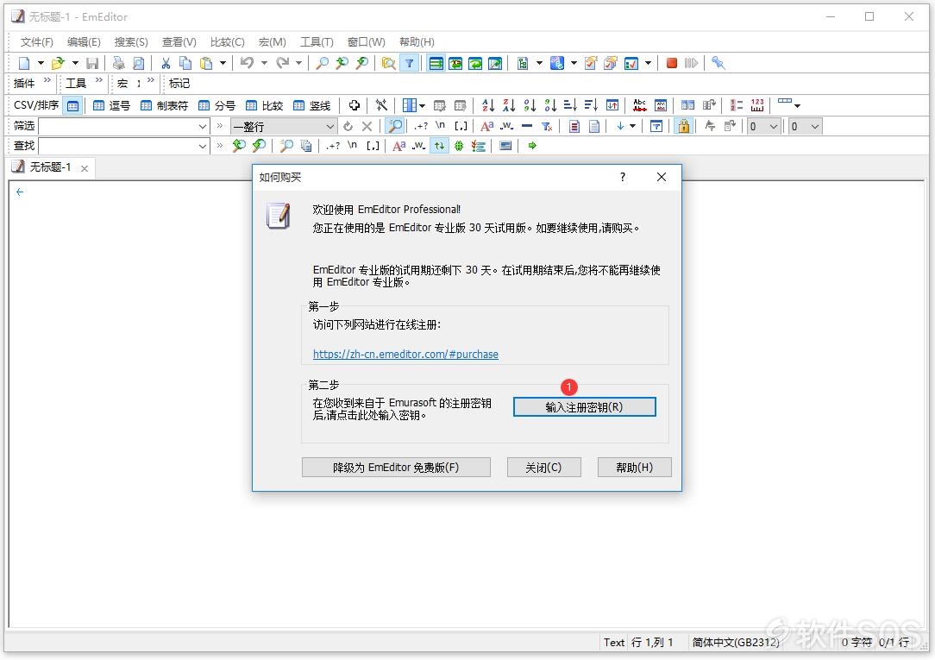
Task: Toggle 制表符 (tab) separated mode
Action: [x=164, y=105]
